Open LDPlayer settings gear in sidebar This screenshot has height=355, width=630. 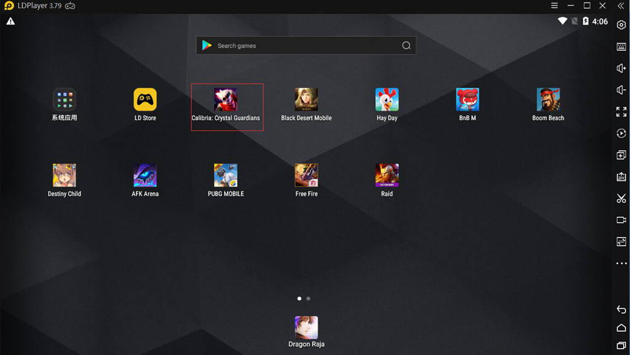(x=621, y=25)
